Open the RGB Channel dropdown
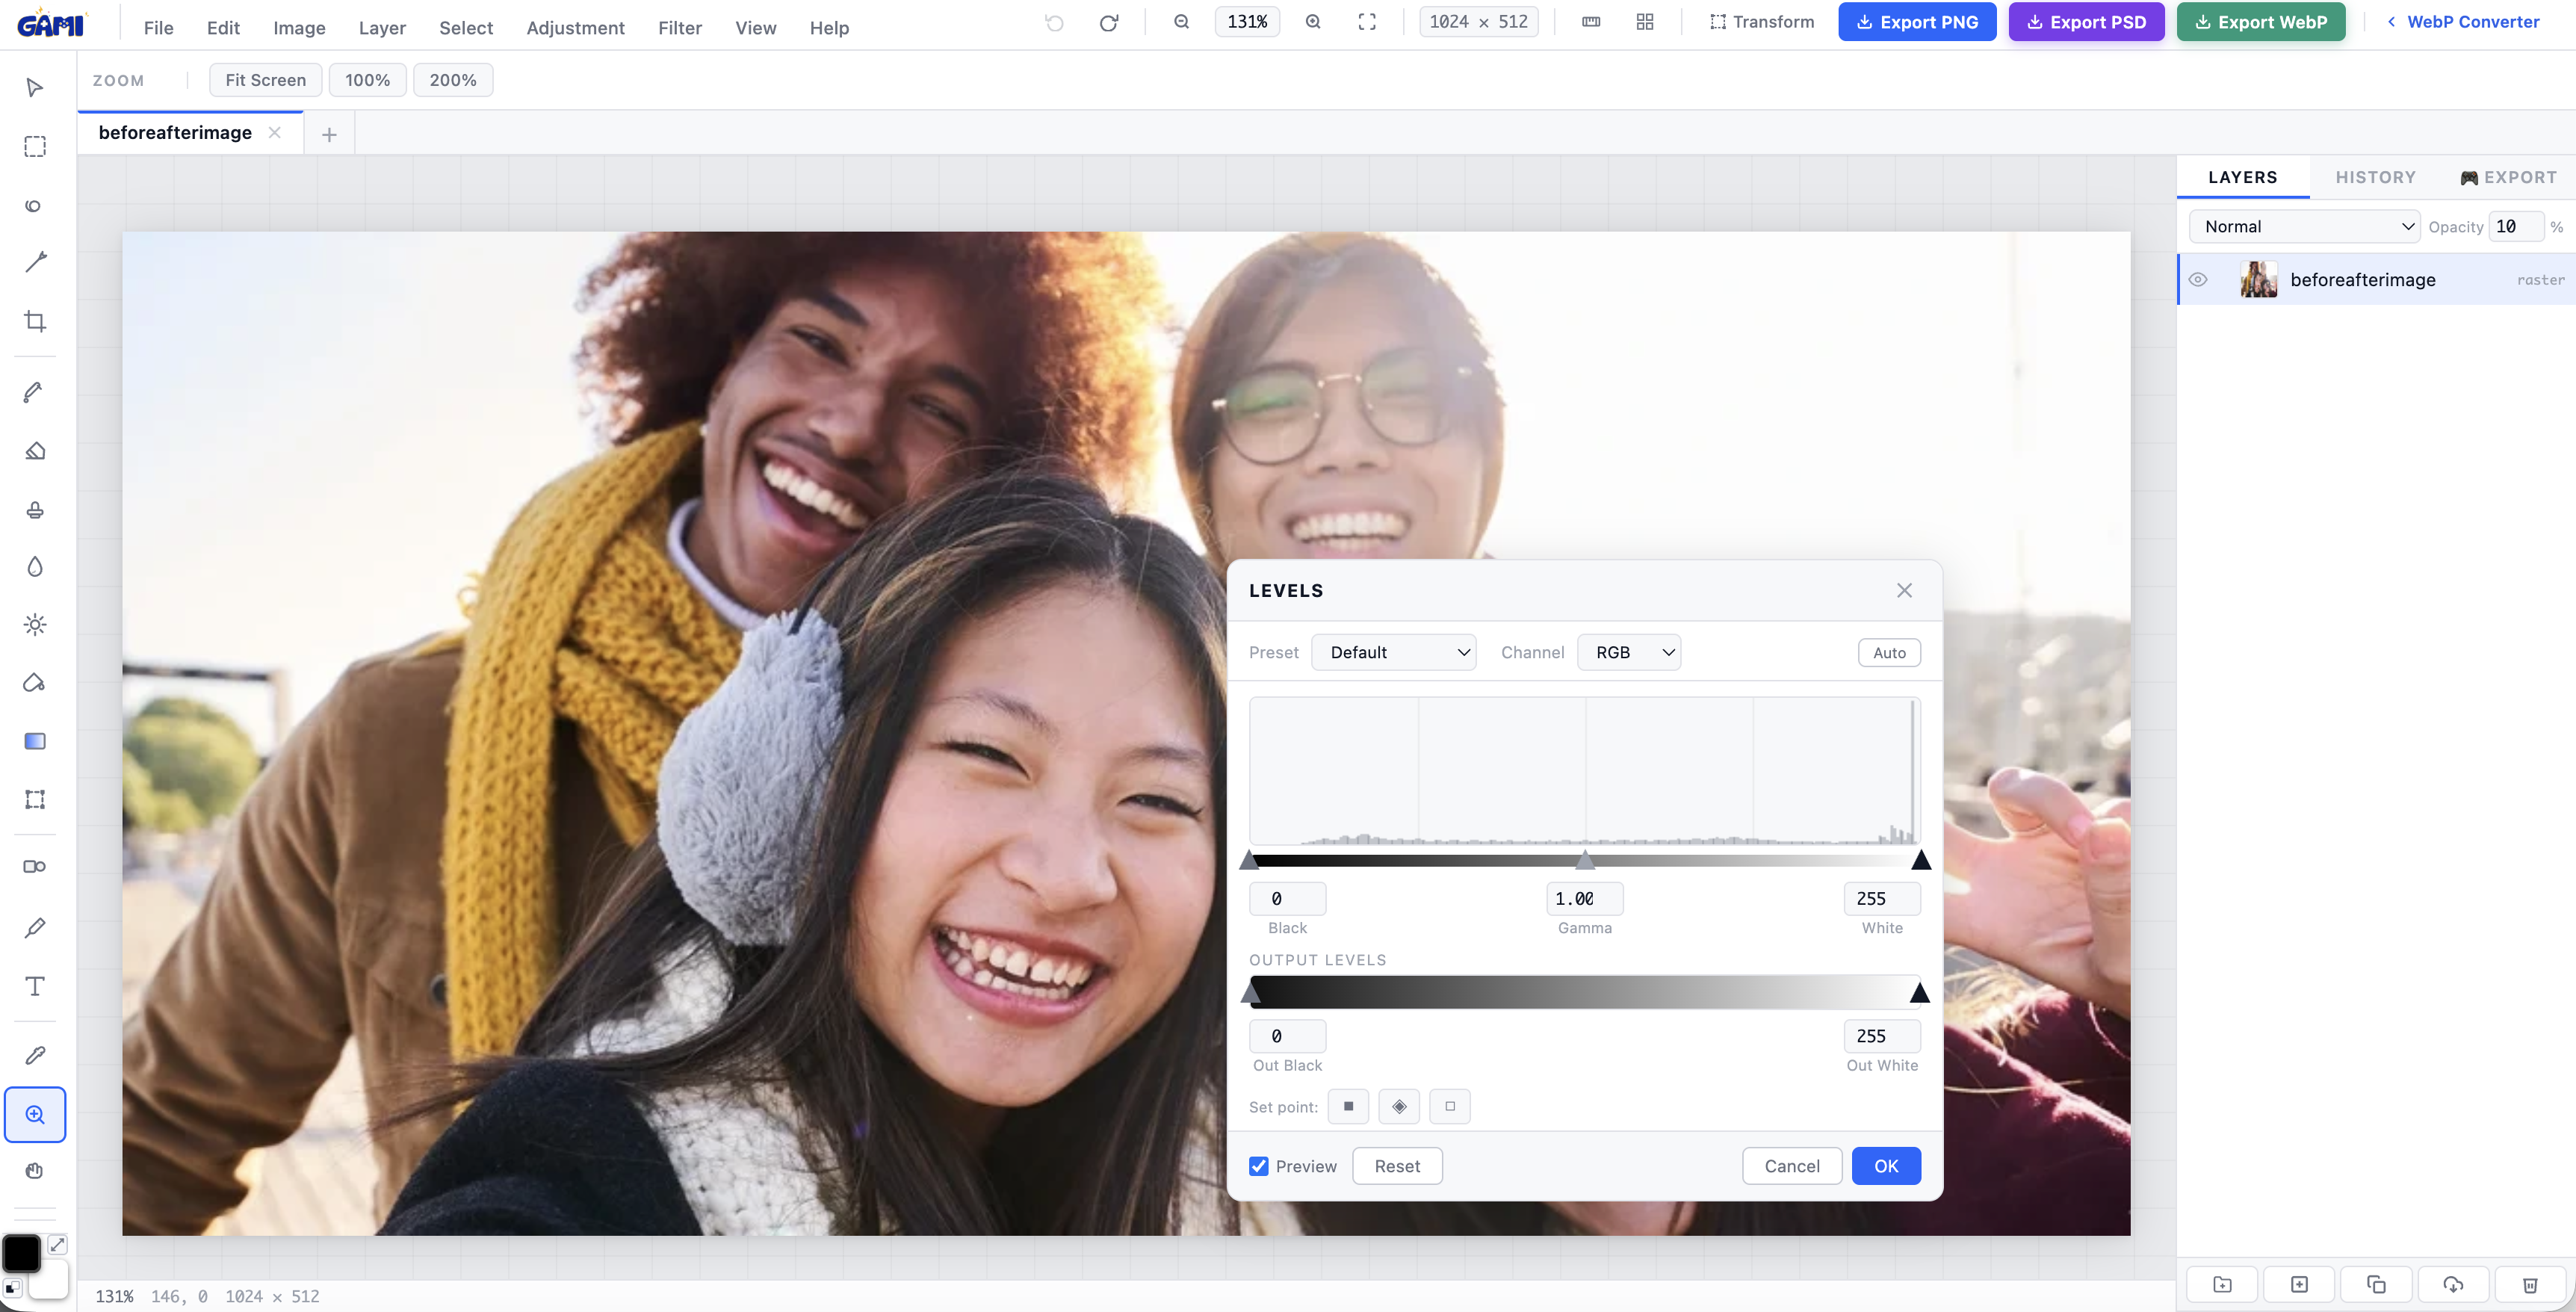2576x1312 pixels. click(1628, 652)
